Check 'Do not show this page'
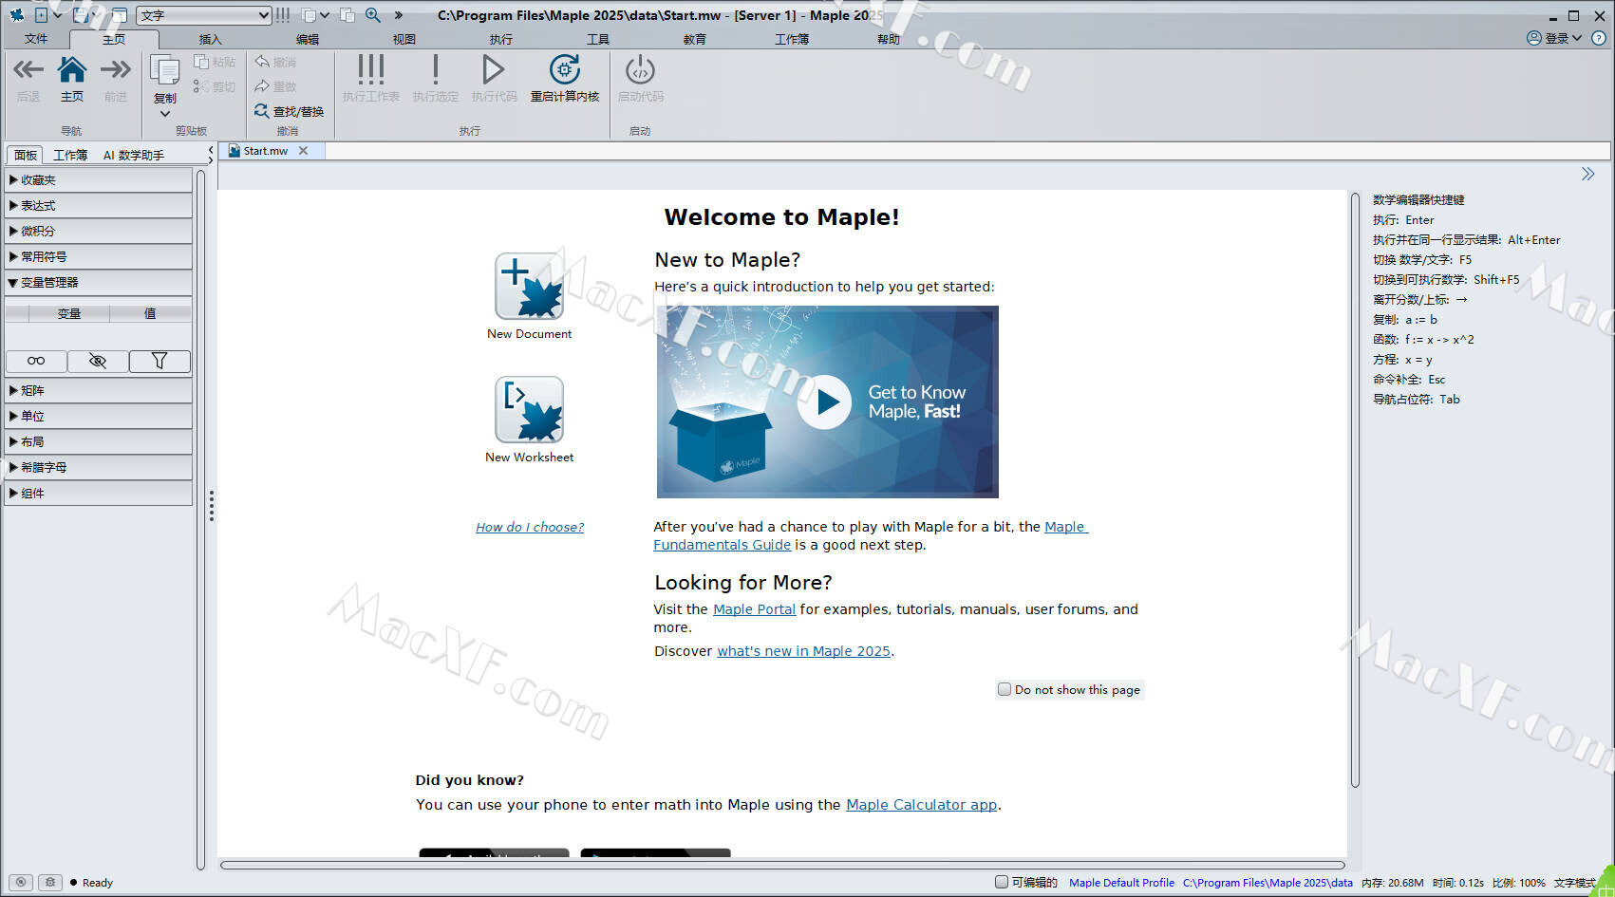Viewport: 1615px width, 897px height. tap(1005, 689)
